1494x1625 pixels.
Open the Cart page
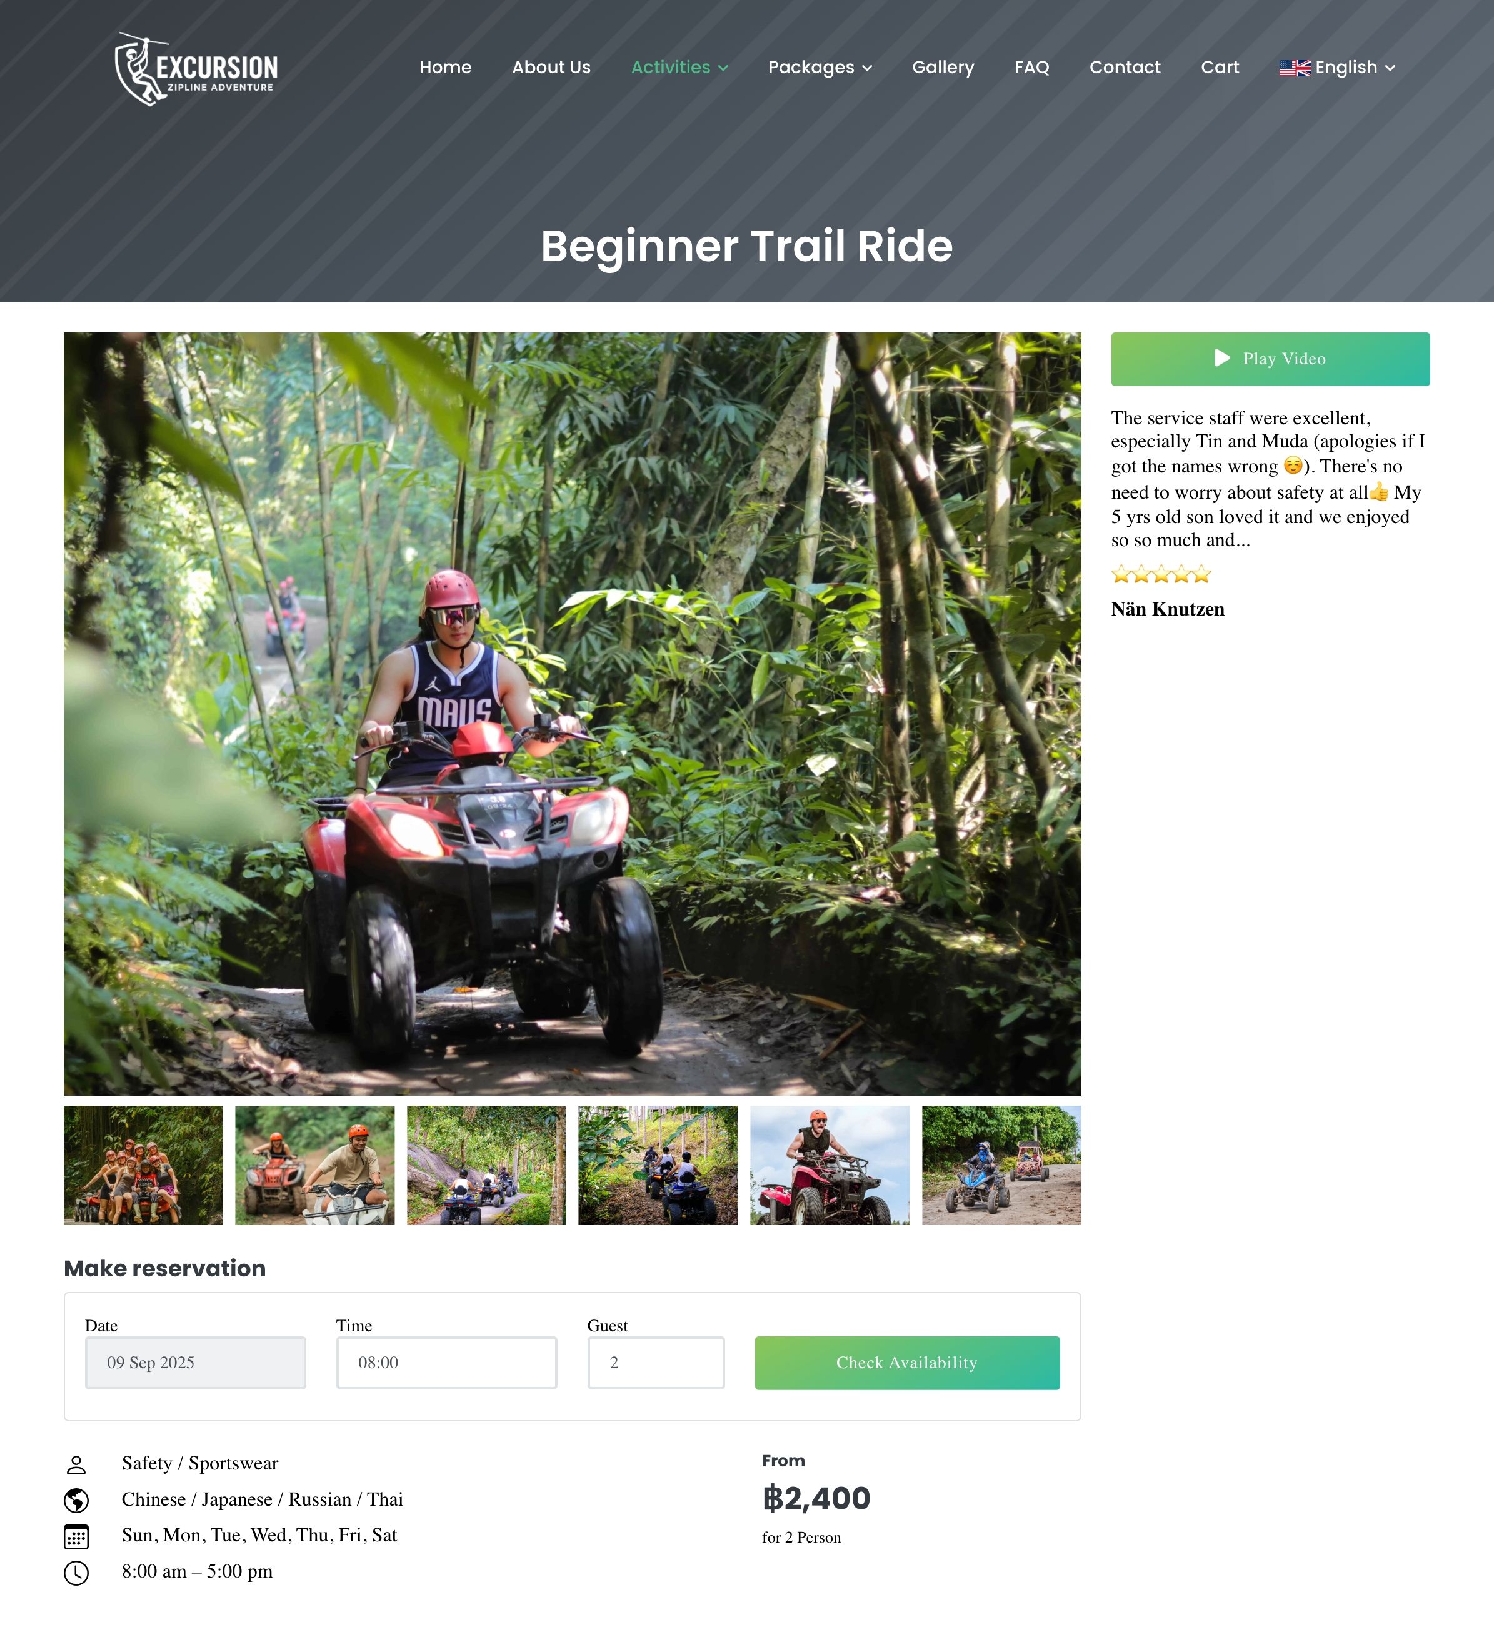[1219, 68]
